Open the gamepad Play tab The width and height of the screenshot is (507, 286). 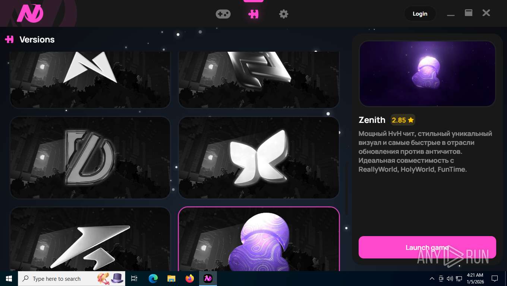[223, 14]
